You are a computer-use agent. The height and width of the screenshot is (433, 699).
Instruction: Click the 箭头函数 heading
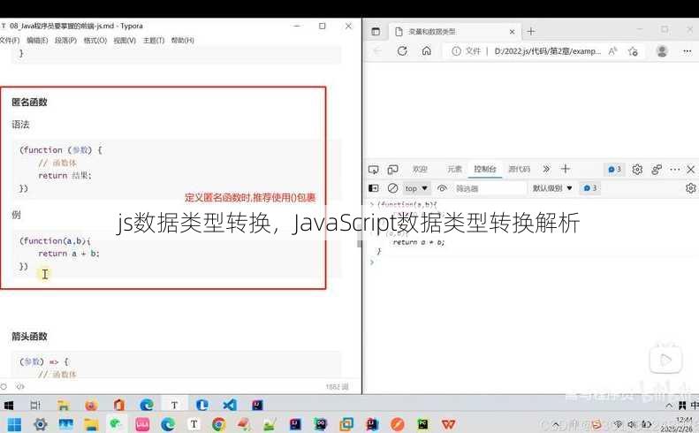click(x=29, y=336)
